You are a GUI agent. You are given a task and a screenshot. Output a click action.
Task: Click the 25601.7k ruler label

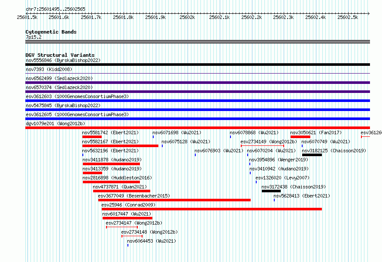pyautogui.click(x=91, y=17)
